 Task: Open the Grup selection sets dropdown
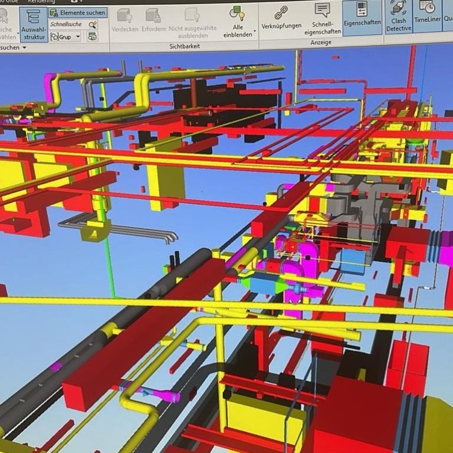(78, 37)
